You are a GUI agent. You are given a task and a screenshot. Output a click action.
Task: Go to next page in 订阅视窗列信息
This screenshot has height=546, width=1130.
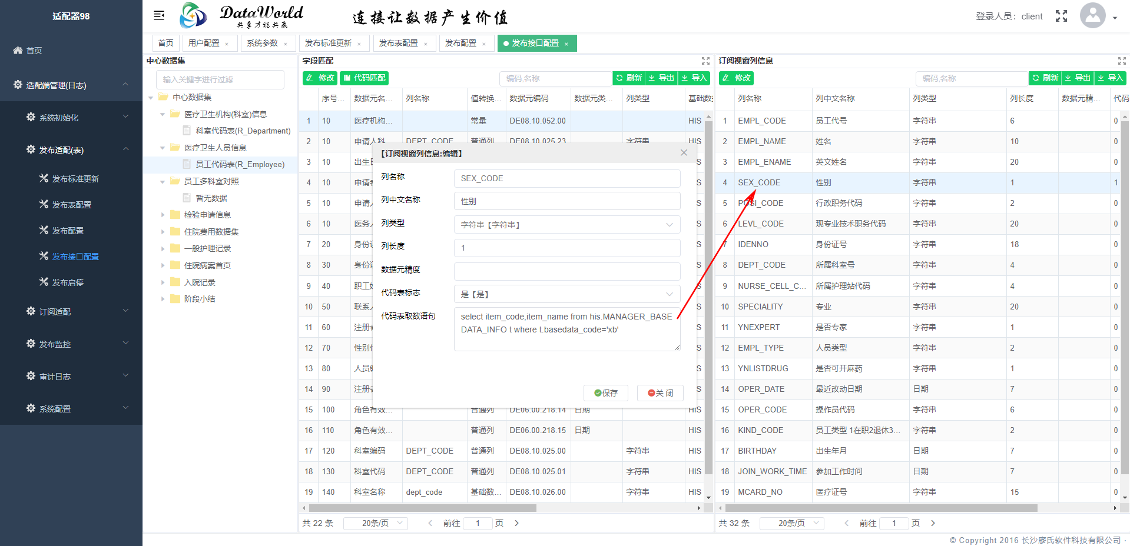pyautogui.click(x=933, y=523)
